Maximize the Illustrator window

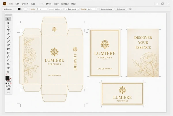click(x=162, y=4)
